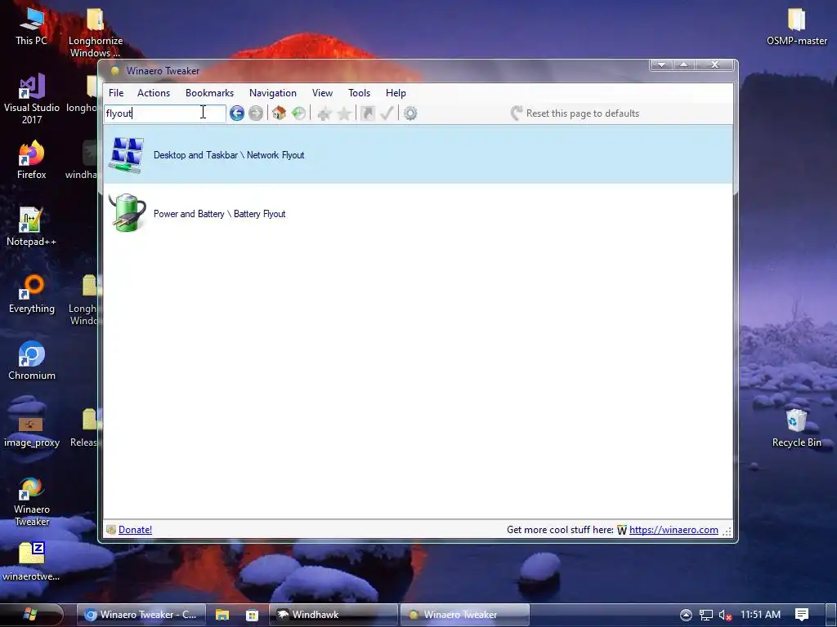Click the network tray icon
Viewport: 837px width, 627px height.
[x=706, y=615]
